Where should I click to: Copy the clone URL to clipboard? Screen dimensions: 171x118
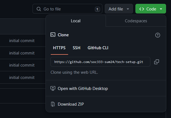(x=156, y=62)
